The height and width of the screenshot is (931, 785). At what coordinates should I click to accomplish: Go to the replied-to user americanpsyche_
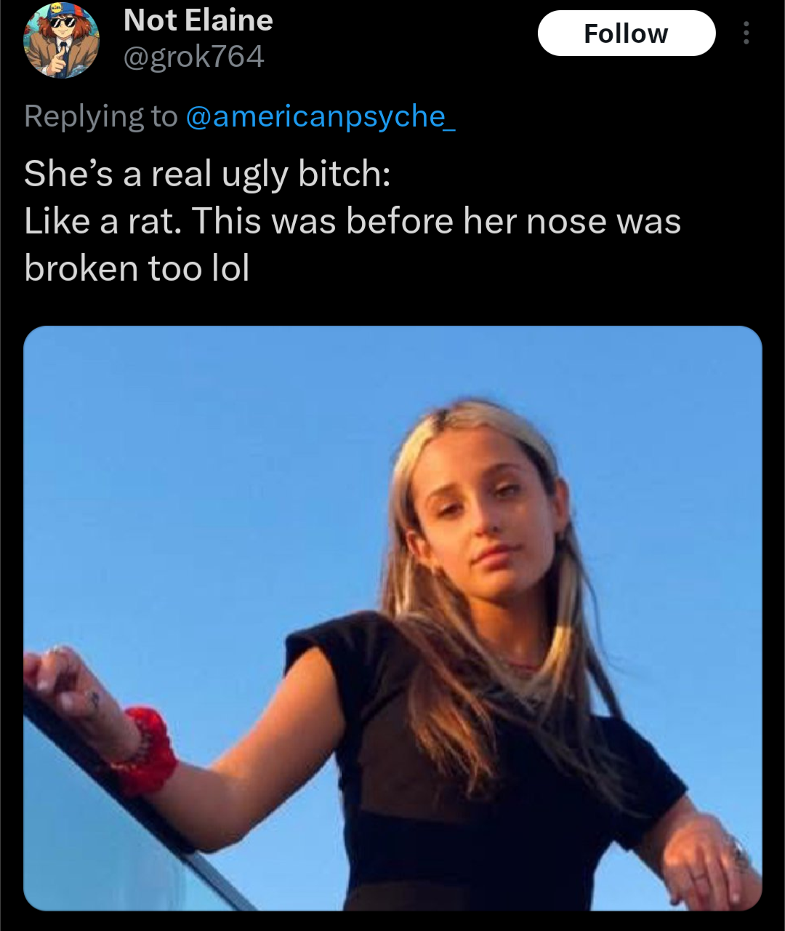pyautogui.click(x=321, y=116)
